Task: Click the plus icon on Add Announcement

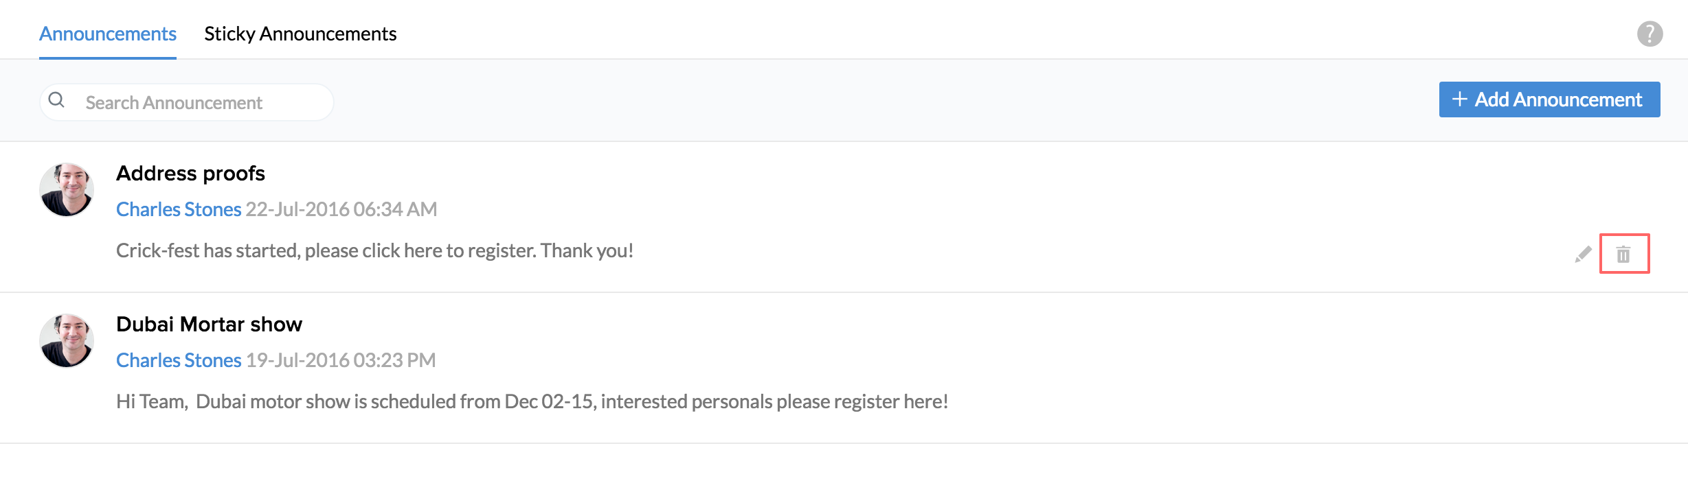Action: [x=1459, y=99]
